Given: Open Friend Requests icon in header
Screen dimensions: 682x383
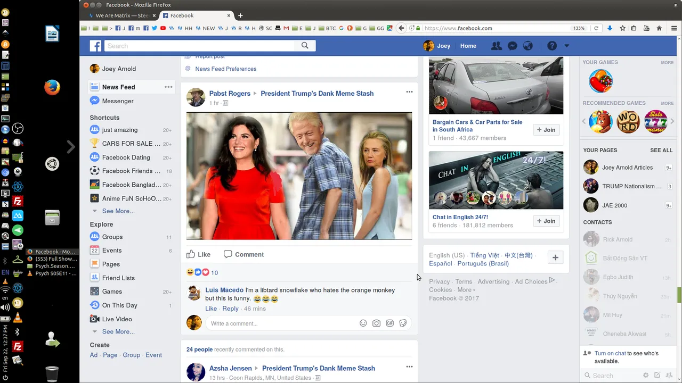Looking at the screenshot, I should click(x=496, y=46).
